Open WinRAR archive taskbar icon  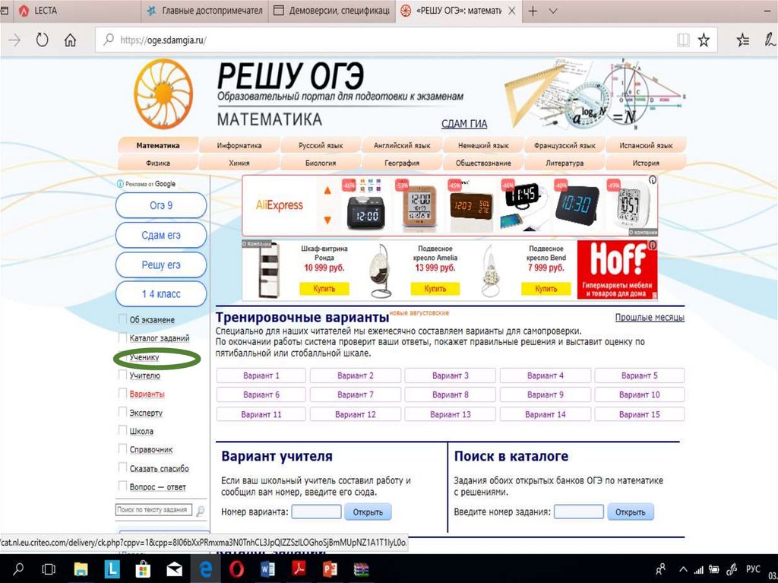click(x=361, y=569)
